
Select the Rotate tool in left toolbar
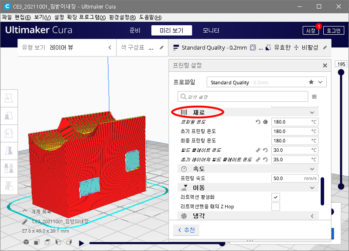tap(9, 134)
